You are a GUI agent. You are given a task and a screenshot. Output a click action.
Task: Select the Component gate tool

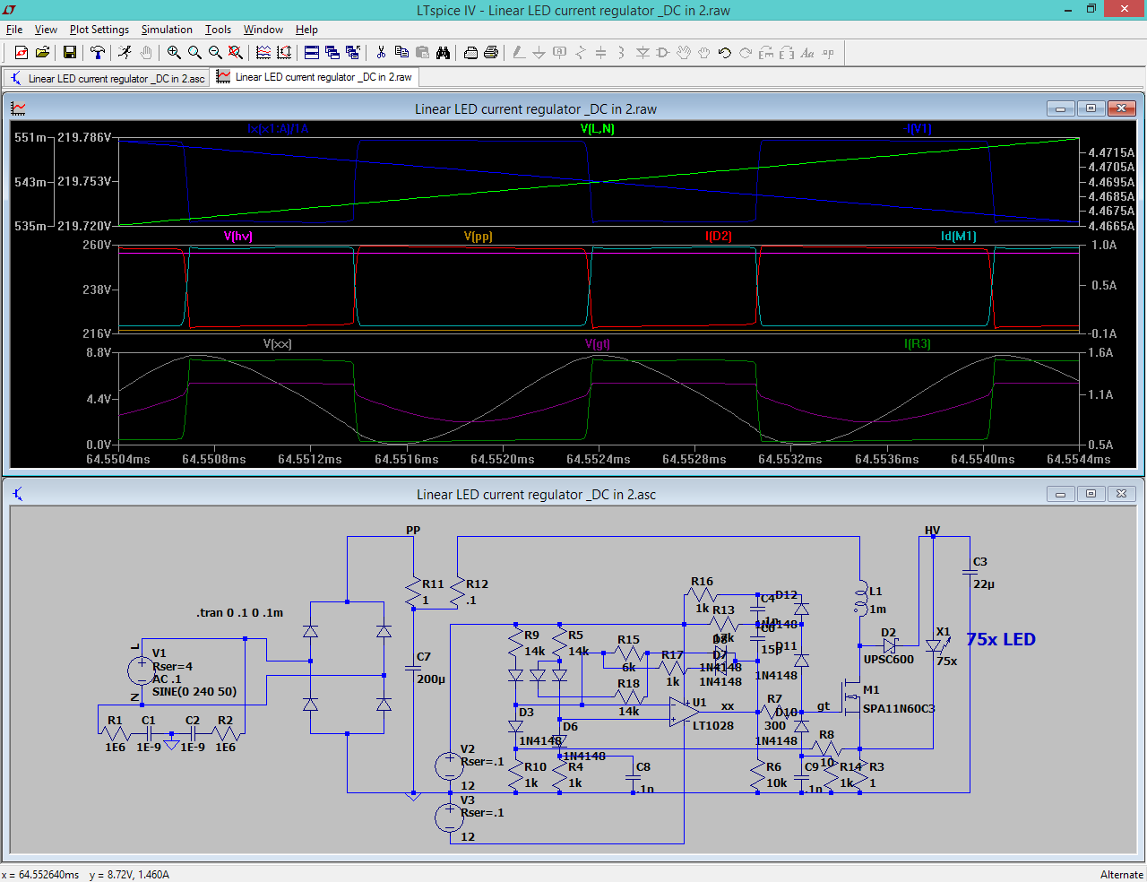tap(663, 53)
